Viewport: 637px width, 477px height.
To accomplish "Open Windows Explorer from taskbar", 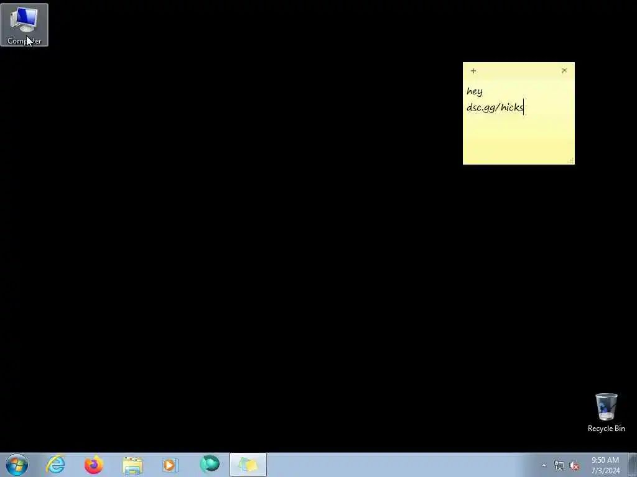I will point(133,465).
